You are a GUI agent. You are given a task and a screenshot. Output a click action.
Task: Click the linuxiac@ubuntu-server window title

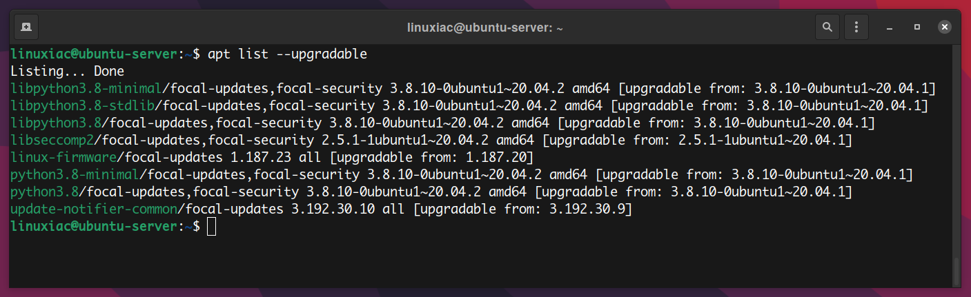(485, 28)
